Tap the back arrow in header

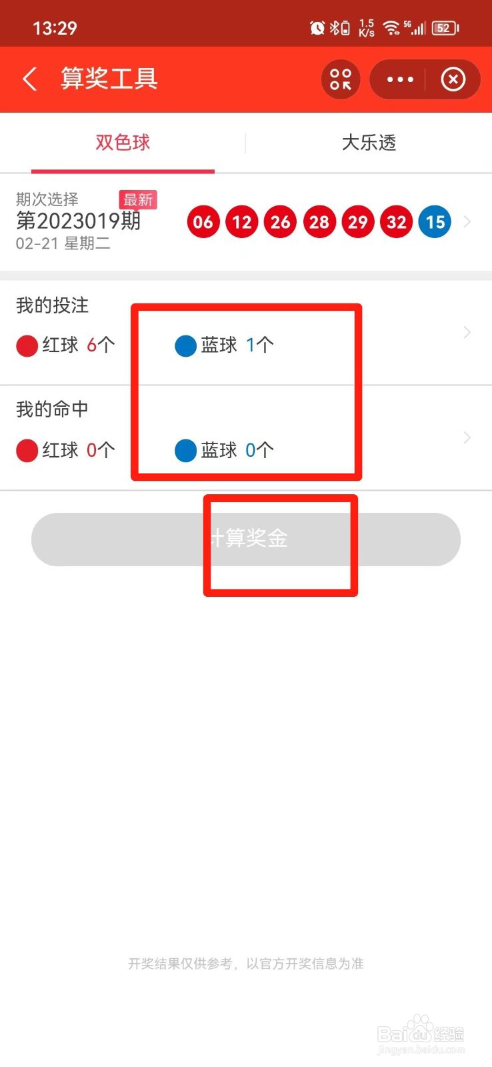(29, 79)
